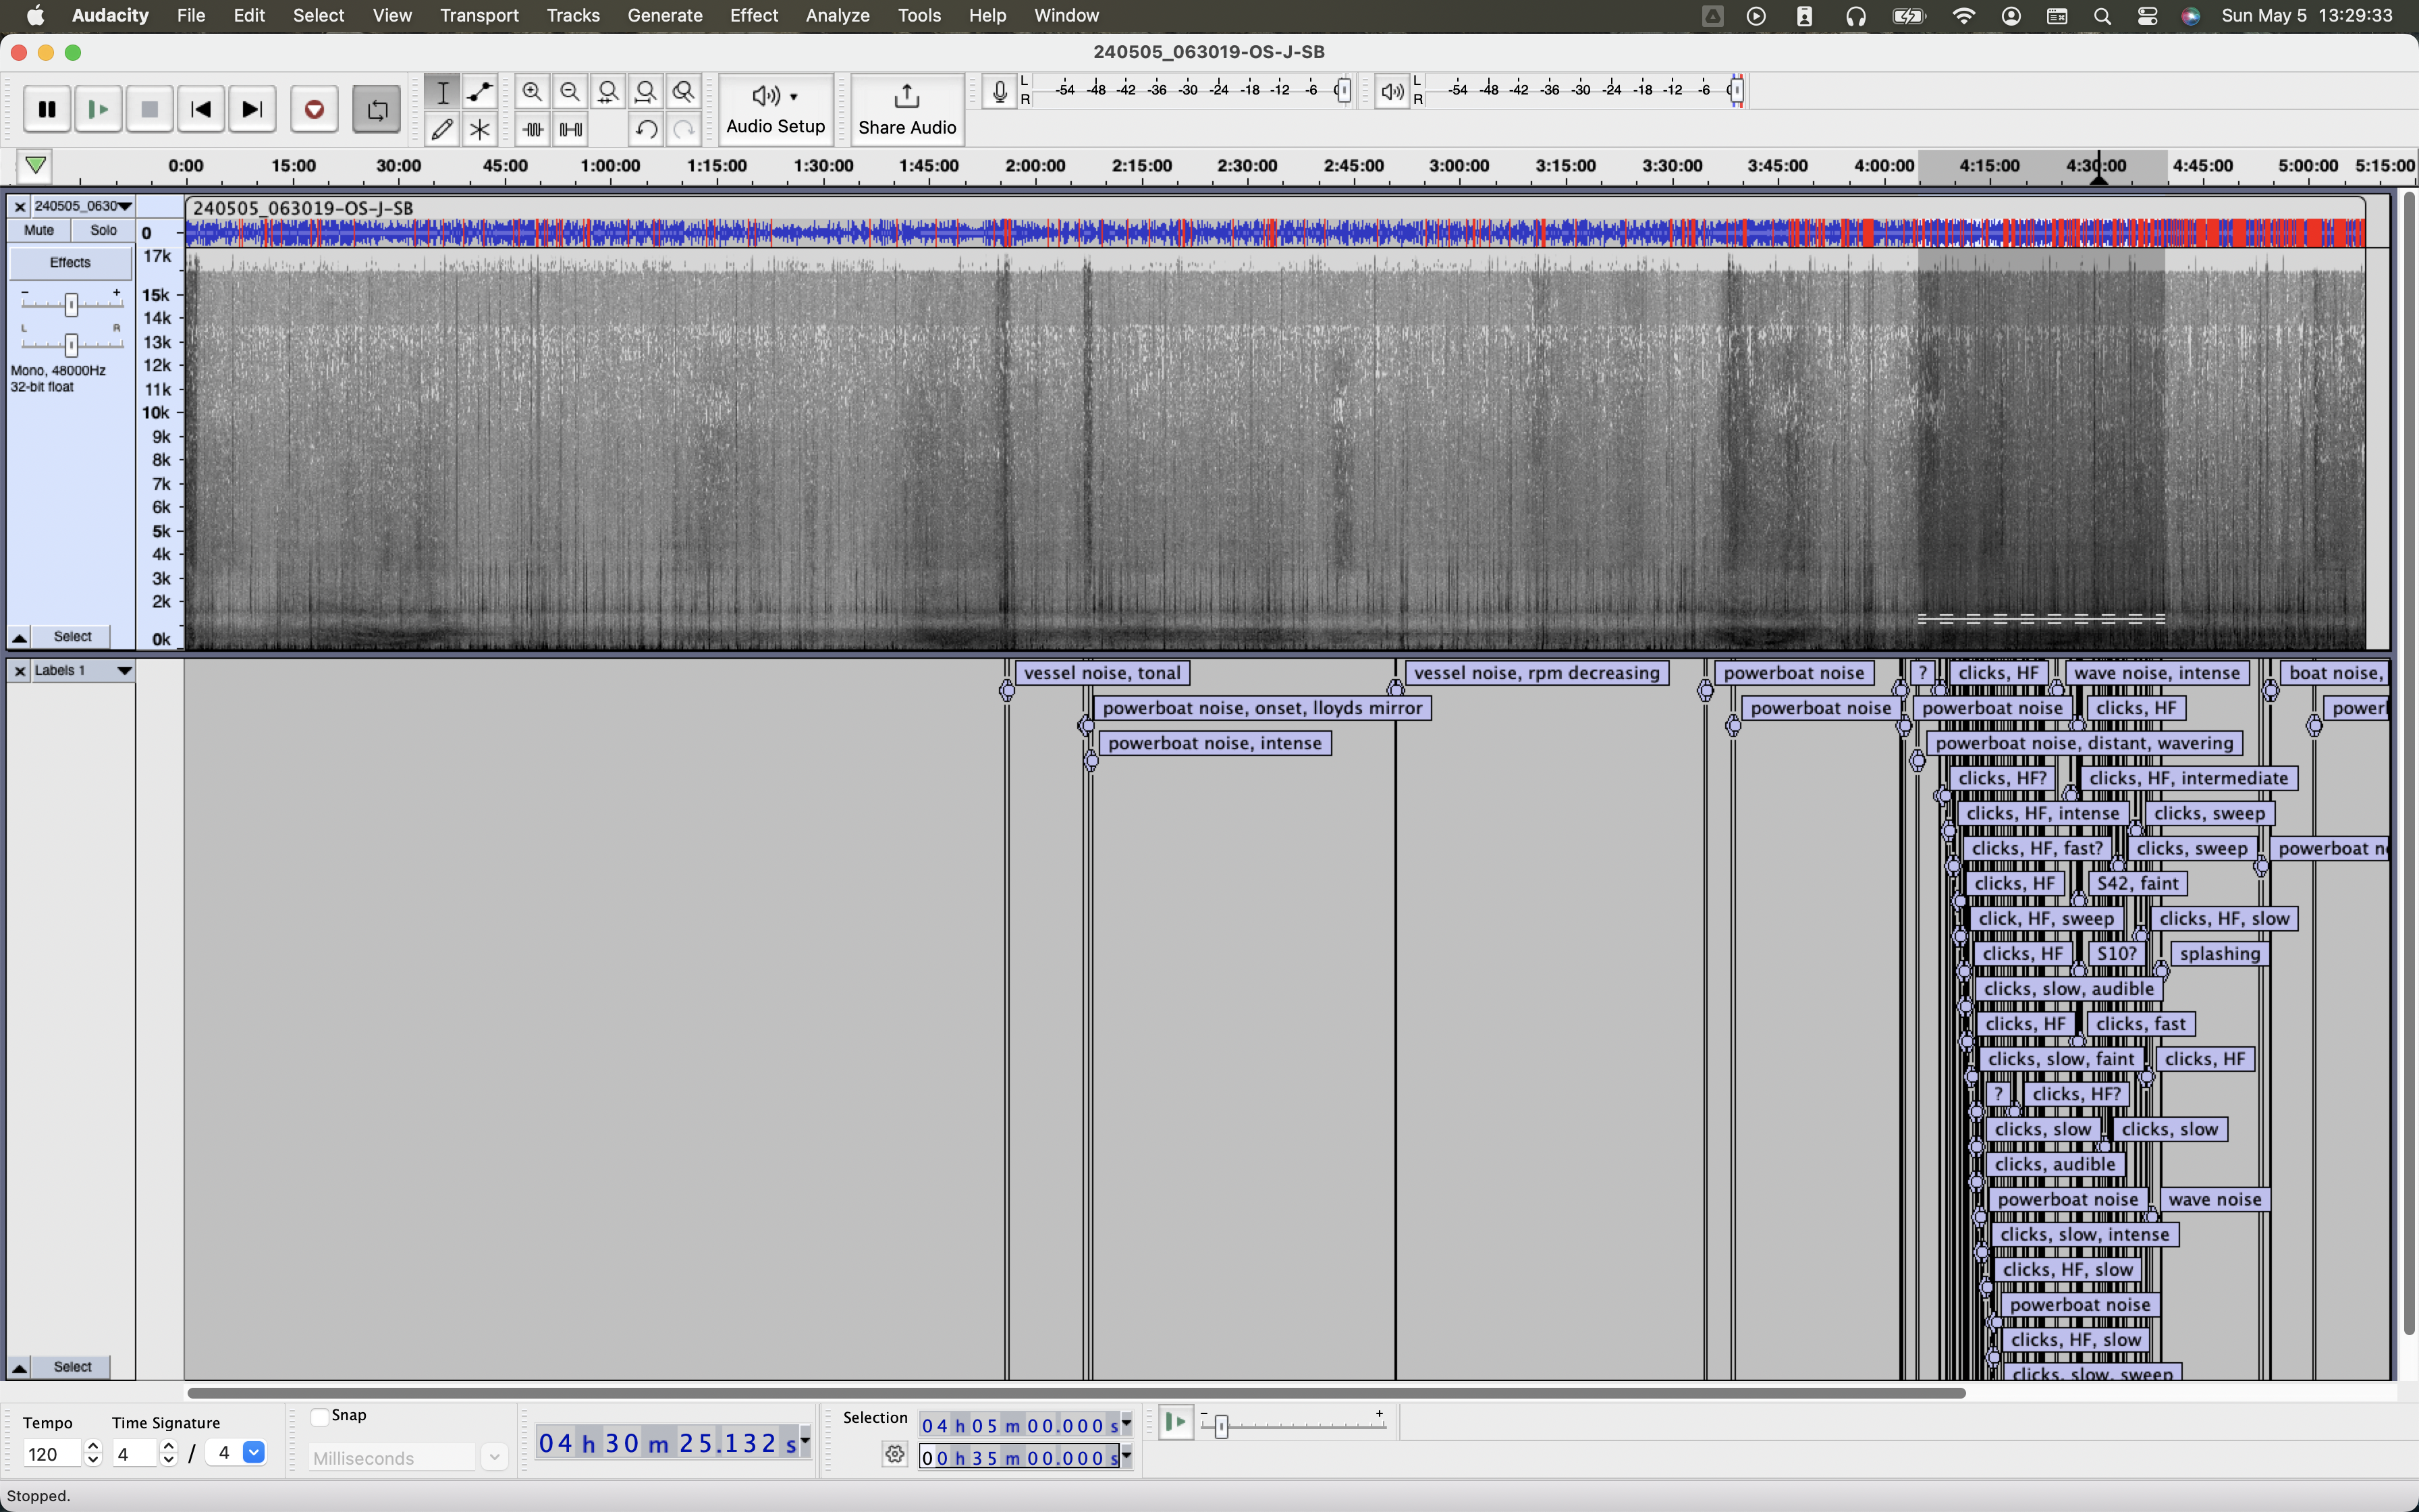Select the Envelope tool

pyautogui.click(x=480, y=92)
